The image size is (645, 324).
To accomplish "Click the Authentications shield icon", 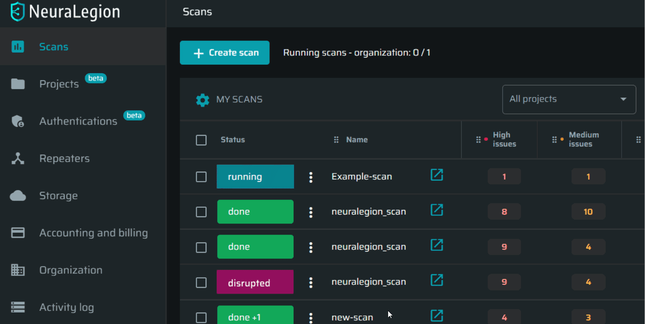I will [x=18, y=121].
